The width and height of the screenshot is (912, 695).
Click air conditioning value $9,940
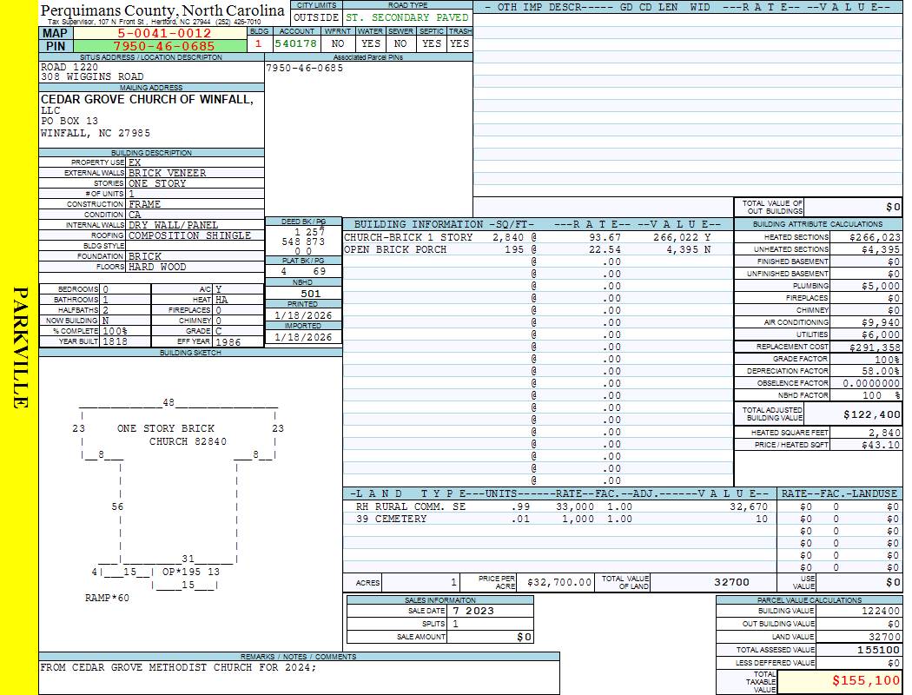[x=882, y=322]
